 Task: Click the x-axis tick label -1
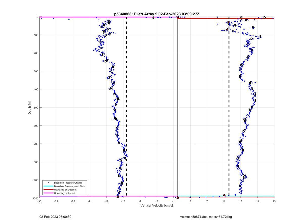click(x=173, y=201)
